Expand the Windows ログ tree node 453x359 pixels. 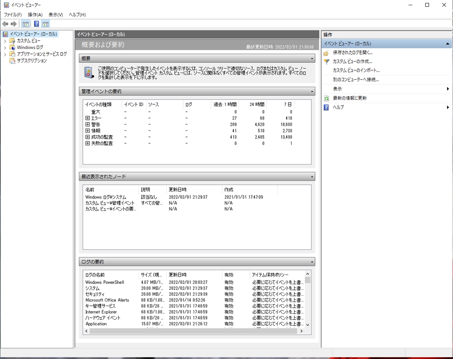pyautogui.click(x=5, y=47)
